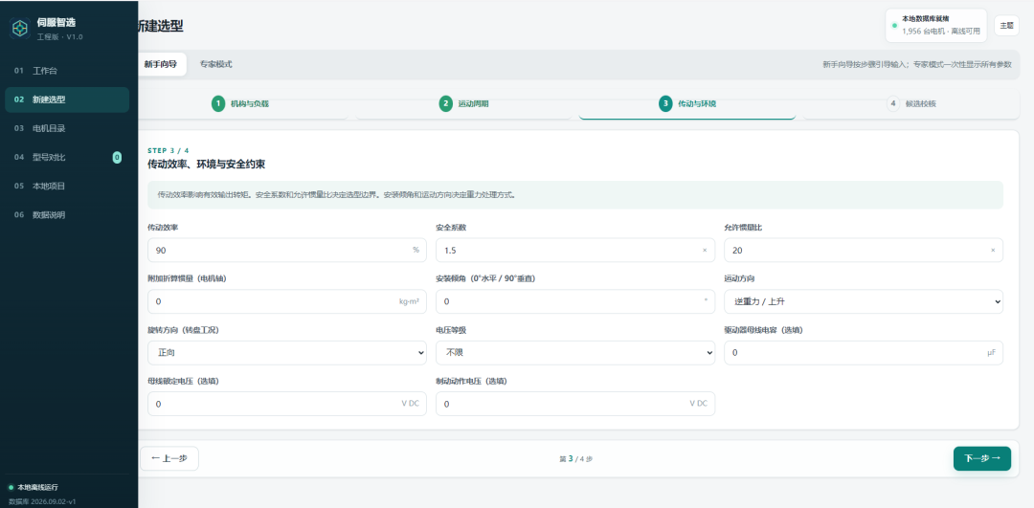The image size is (1034, 508).
Task: Focus 驱动器母线电容 input field
Action: click(x=864, y=353)
